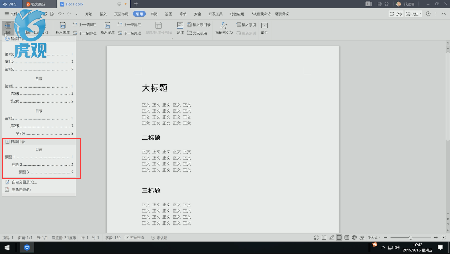450x254 pixels.
Task: Switch to the 开始 ribbon tab
Action: [x=89, y=14]
